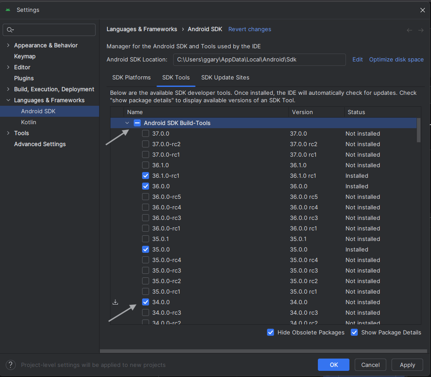
Task: Expand Appearance & Behavior section
Action: tap(8, 45)
